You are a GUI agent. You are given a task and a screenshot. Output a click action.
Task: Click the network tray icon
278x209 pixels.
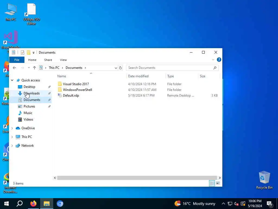[230, 204]
